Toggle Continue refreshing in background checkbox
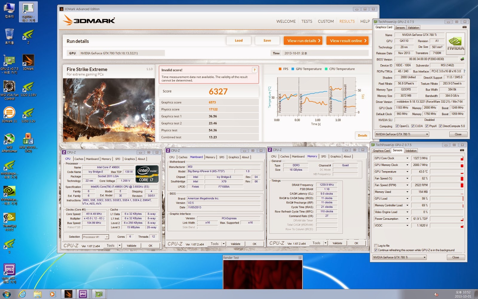Screen dimensions: 478x299 tap(376, 250)
